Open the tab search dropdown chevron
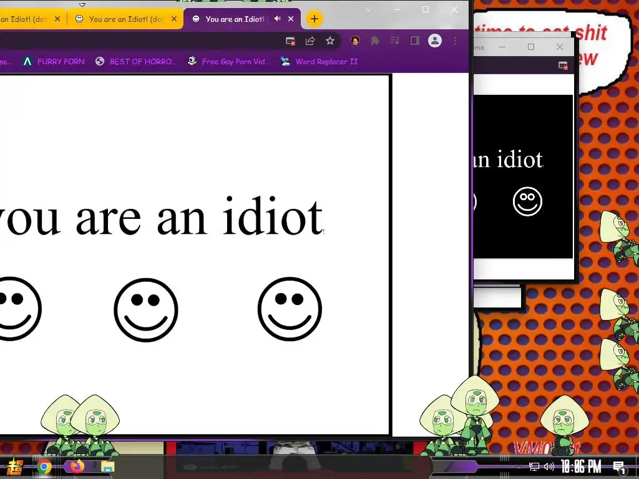This screenshot has height=479, width=639. (368, 10)
